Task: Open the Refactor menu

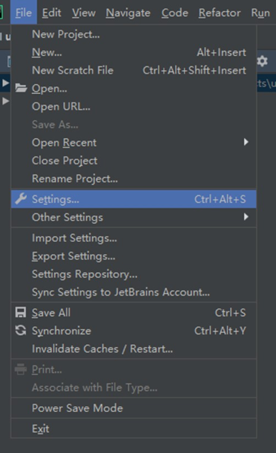Action: tap(220, 13)
